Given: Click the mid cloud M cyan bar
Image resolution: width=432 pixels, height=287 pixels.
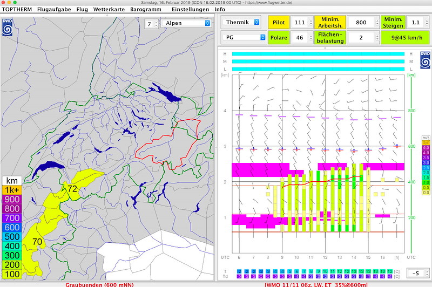Looking at the screenshot, I should click(x=318, y=61).
